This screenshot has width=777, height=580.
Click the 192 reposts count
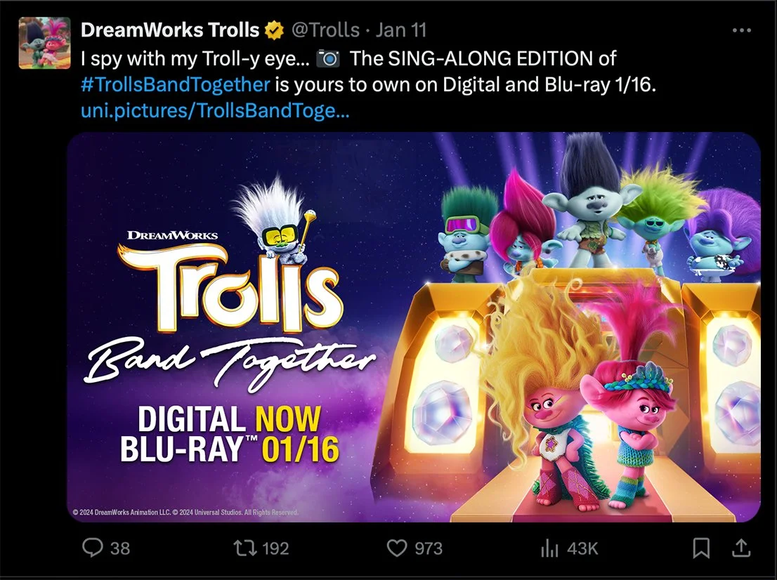[275, 548]
